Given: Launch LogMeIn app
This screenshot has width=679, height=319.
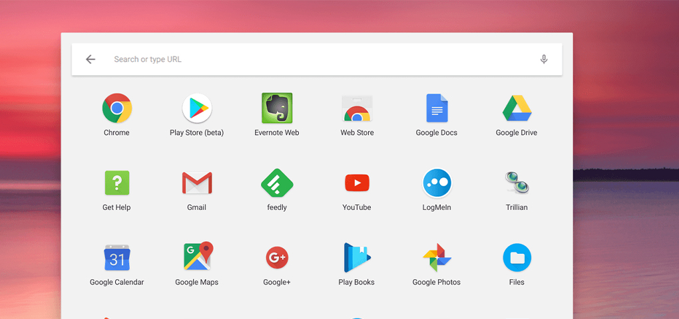Looking at the screenshot, I should click(x=437, y=183).
